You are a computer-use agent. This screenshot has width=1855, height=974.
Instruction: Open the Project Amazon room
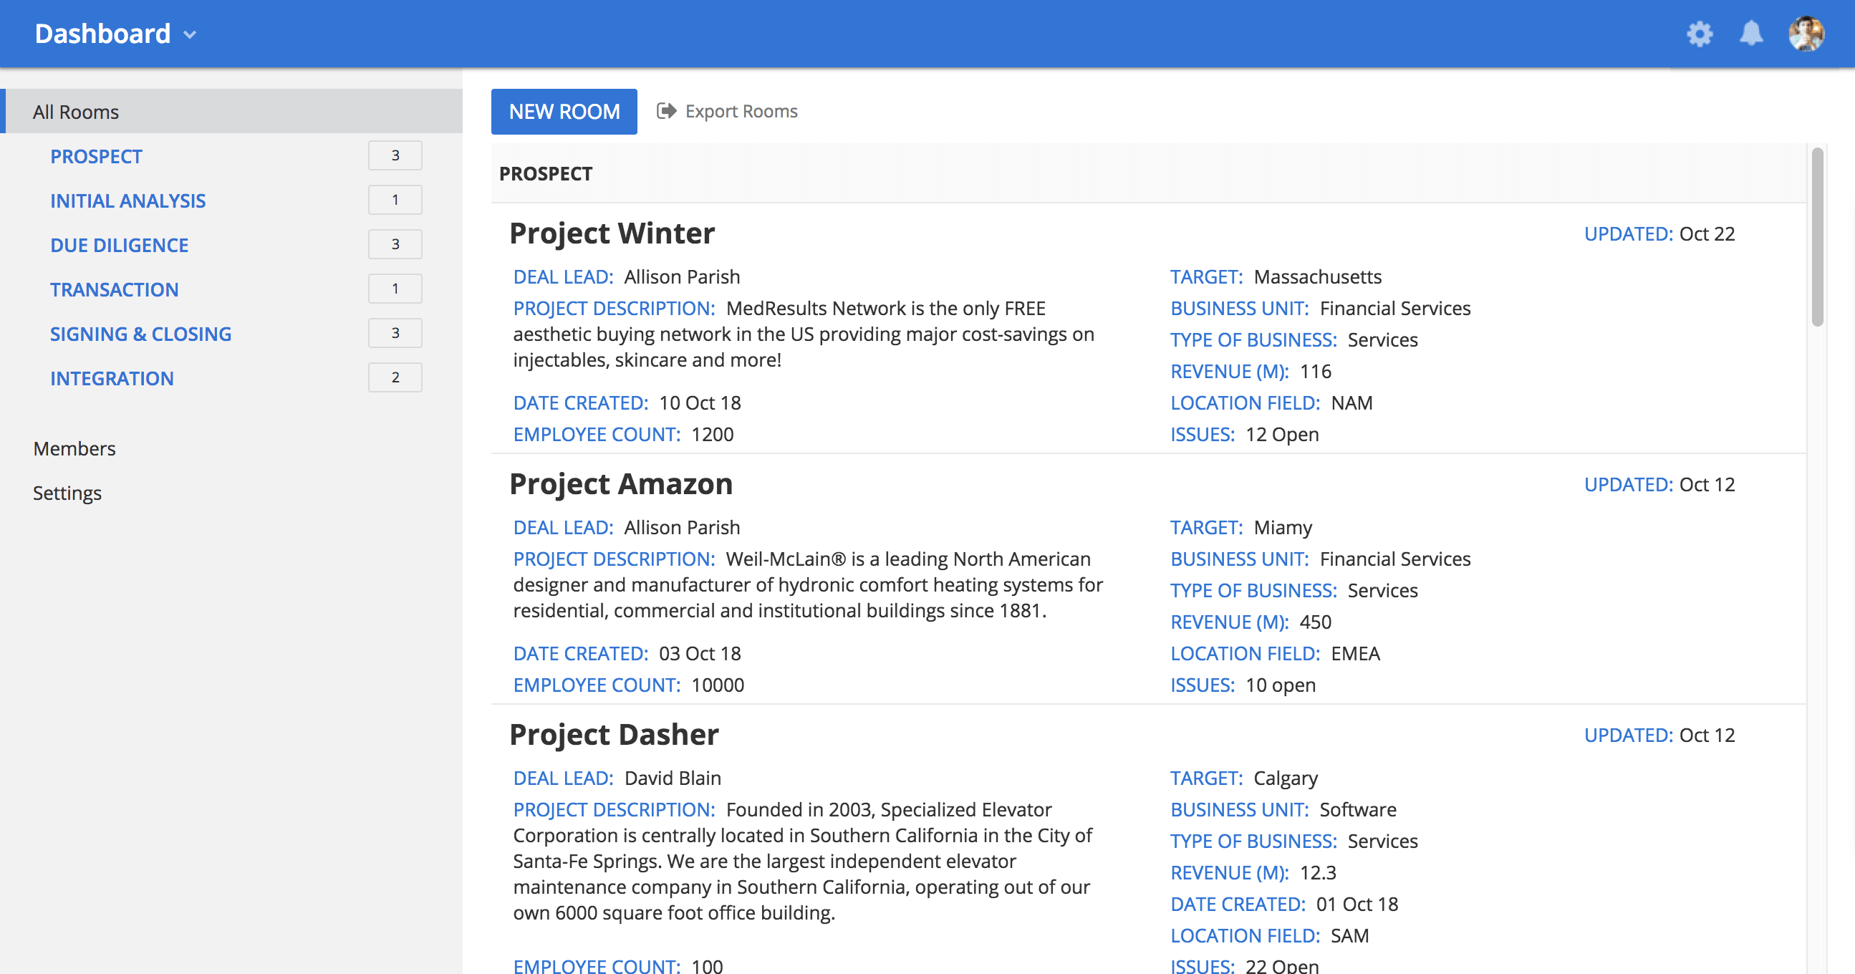pyautogui.click(x=621, y=483)
